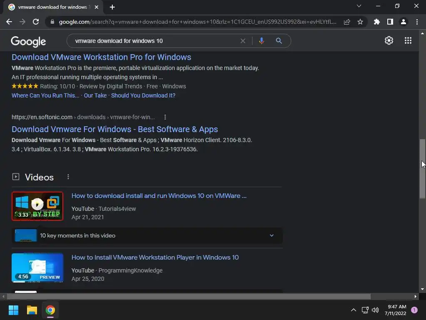Screen dimensions: 426x320
Task: Click the horizontal scroll right arrow
Action: pyautogui.click(x=416, y=296)
